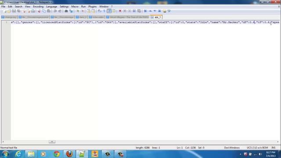Open Windows Start menu orb
The height and width of the screenshot is (158, 281).
coord(5,154)
